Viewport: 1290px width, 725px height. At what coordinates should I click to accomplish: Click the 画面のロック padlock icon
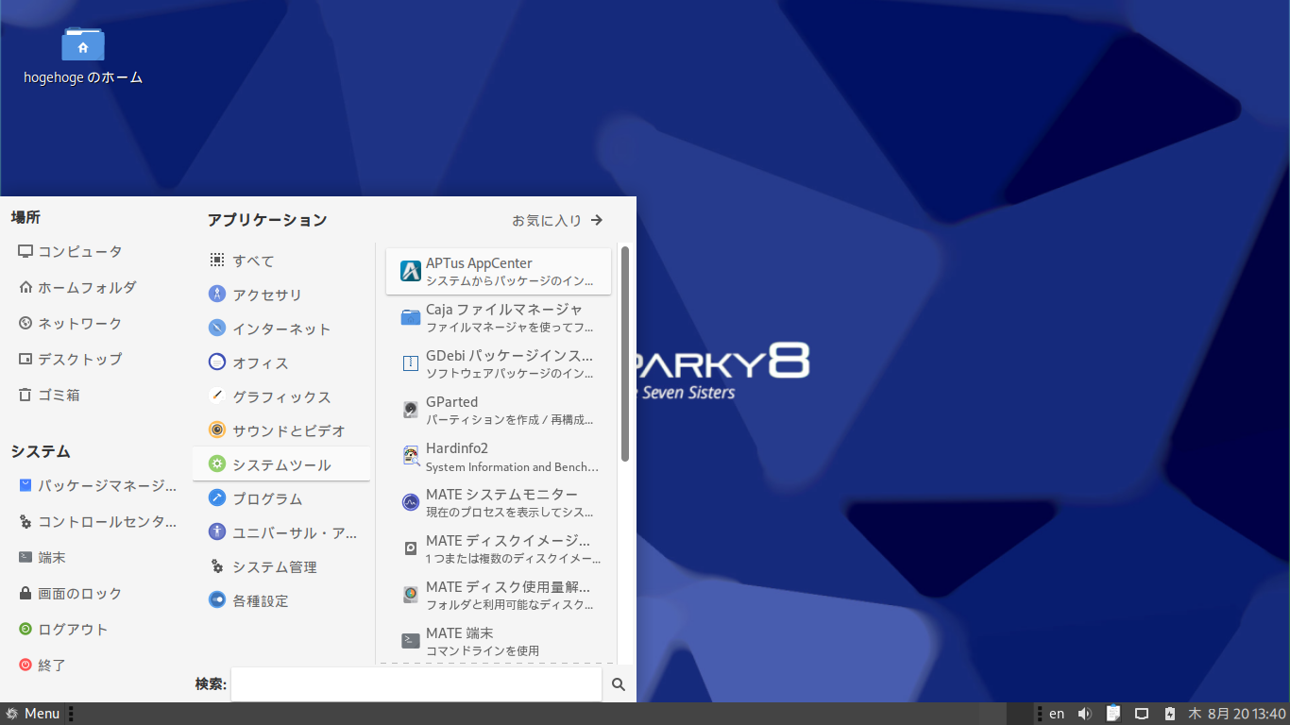(x=25, y=593)
